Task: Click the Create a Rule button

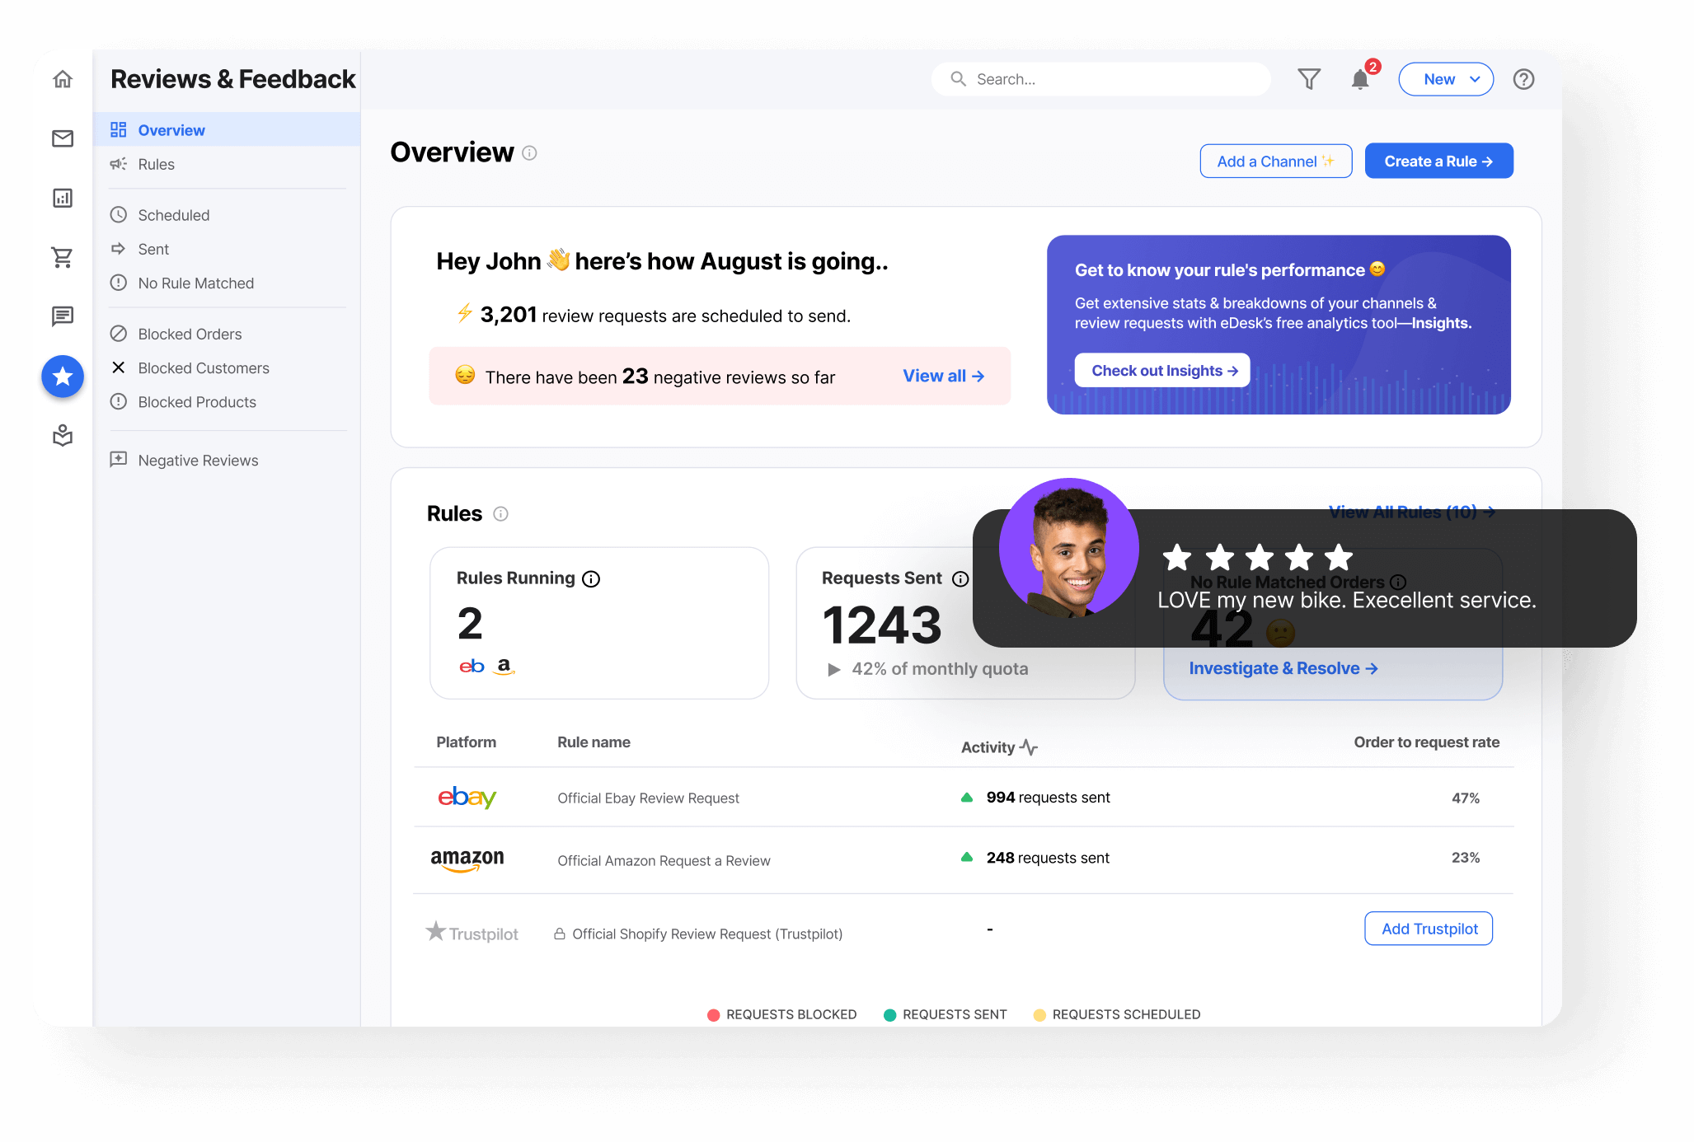Action: click(1438, 161)
